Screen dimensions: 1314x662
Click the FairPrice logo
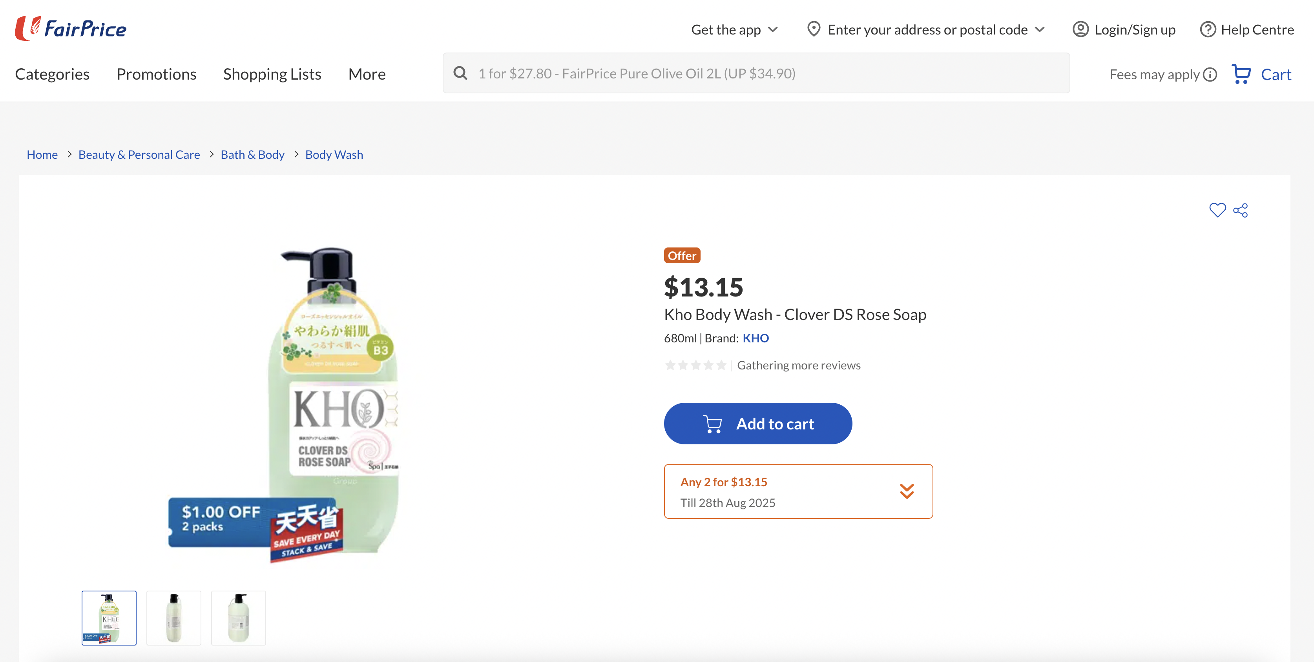click(71, 29)
